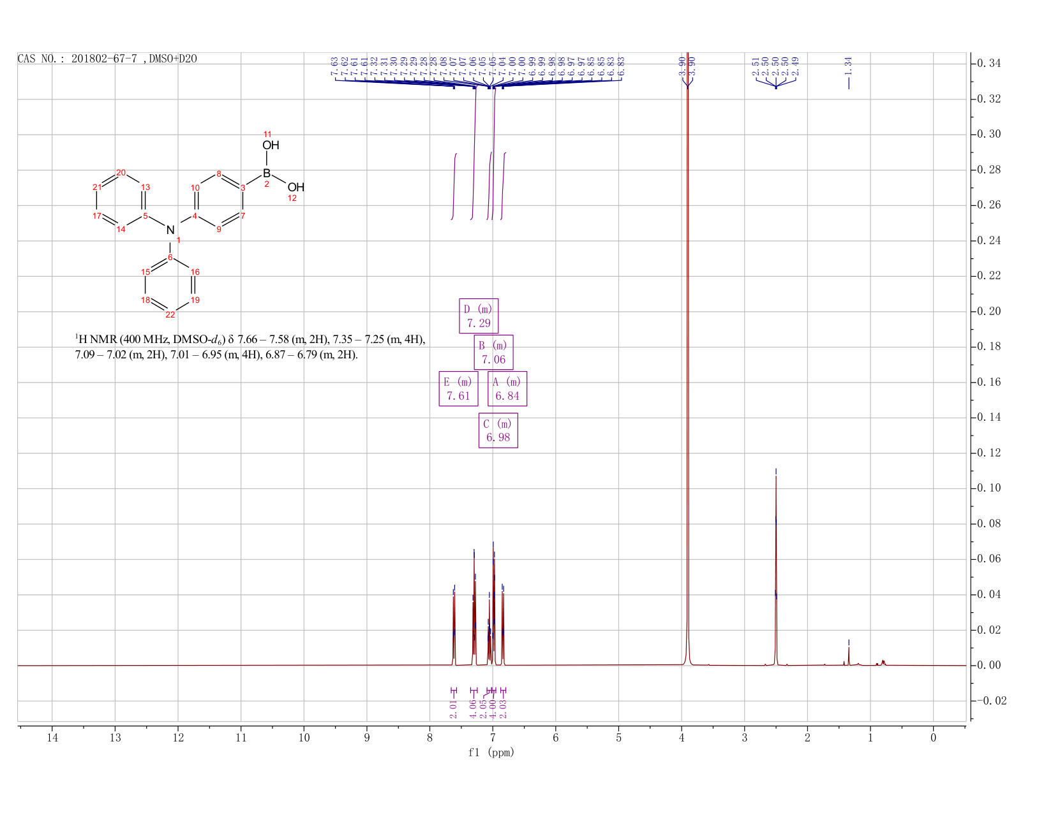This screenshot has width=1053, height=813.
Task: Click the nitrogen atom N in the structure
Action: tap(170, 230)
